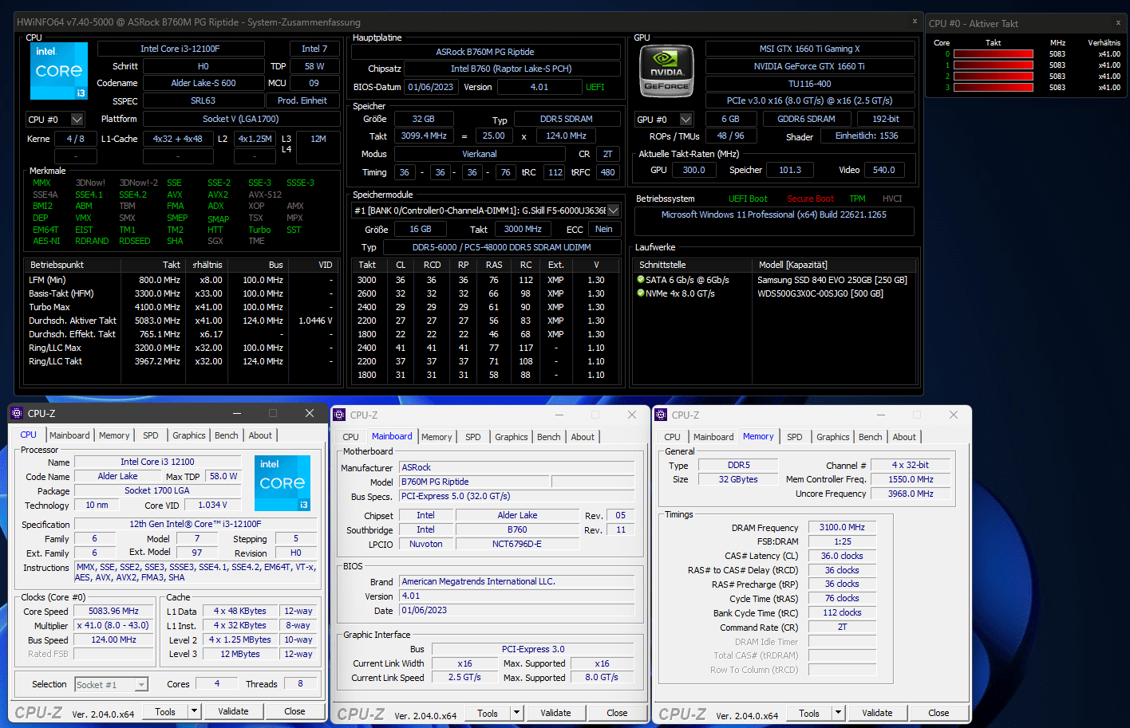Screen dimensions: 1130x728
Task: Open the GPU #0 selector dropdown in HWiNFO
Action: click(686, 120)
